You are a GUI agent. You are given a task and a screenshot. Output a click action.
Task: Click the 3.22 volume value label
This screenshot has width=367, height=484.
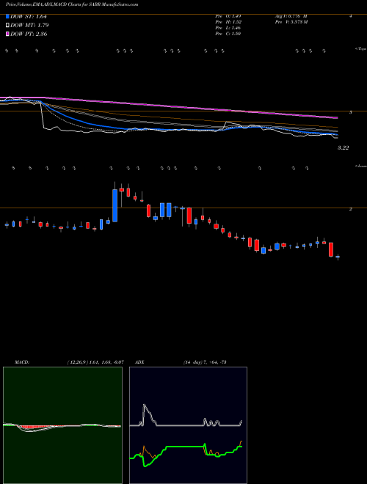pos(344,148)
